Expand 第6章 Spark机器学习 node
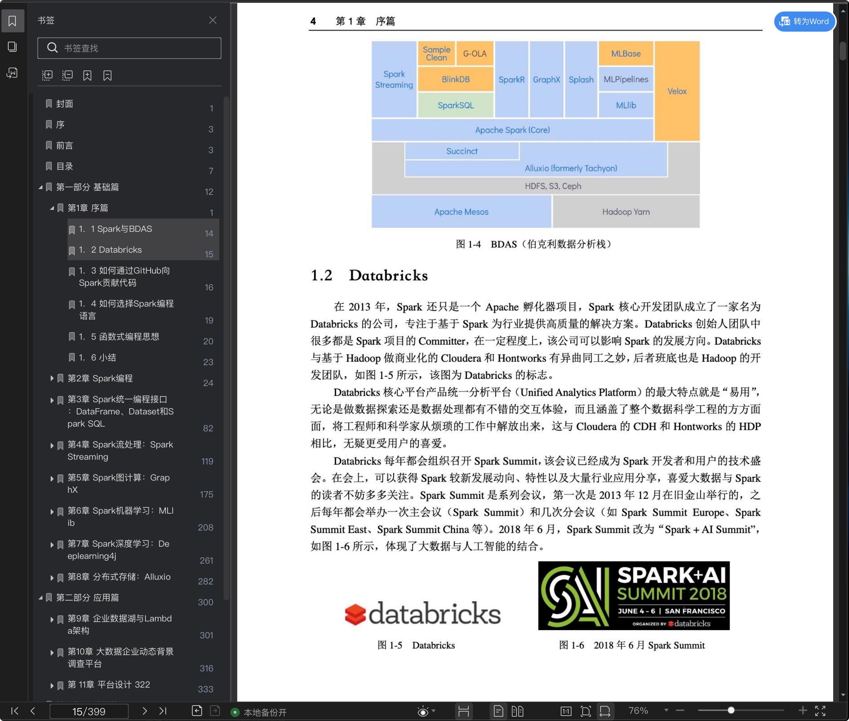This screenshot has width=849, height=721. pyautogui.click(x=52, y=512)
